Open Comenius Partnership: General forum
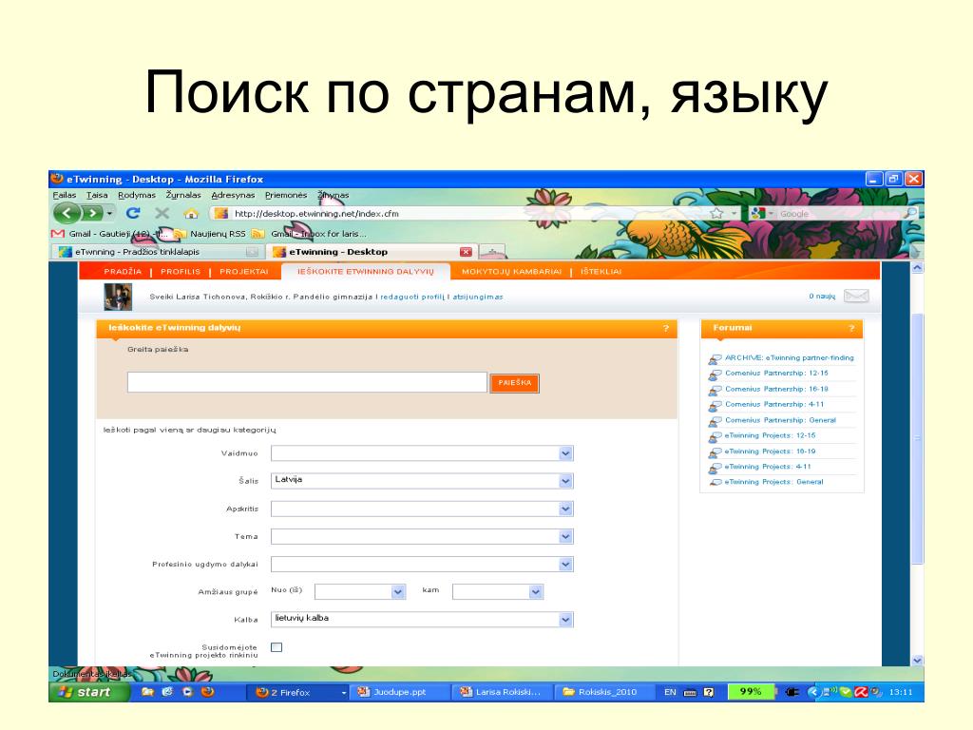Viewport: 973px width, 730px height. (x=780, y=419)
